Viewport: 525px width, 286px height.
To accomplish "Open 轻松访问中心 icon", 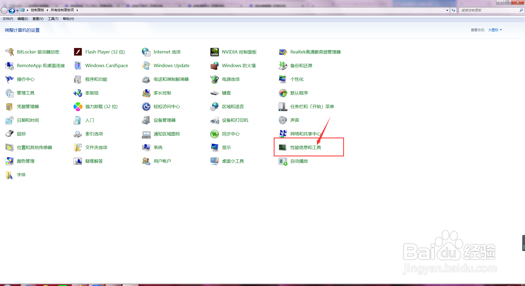I will (146, 106).
